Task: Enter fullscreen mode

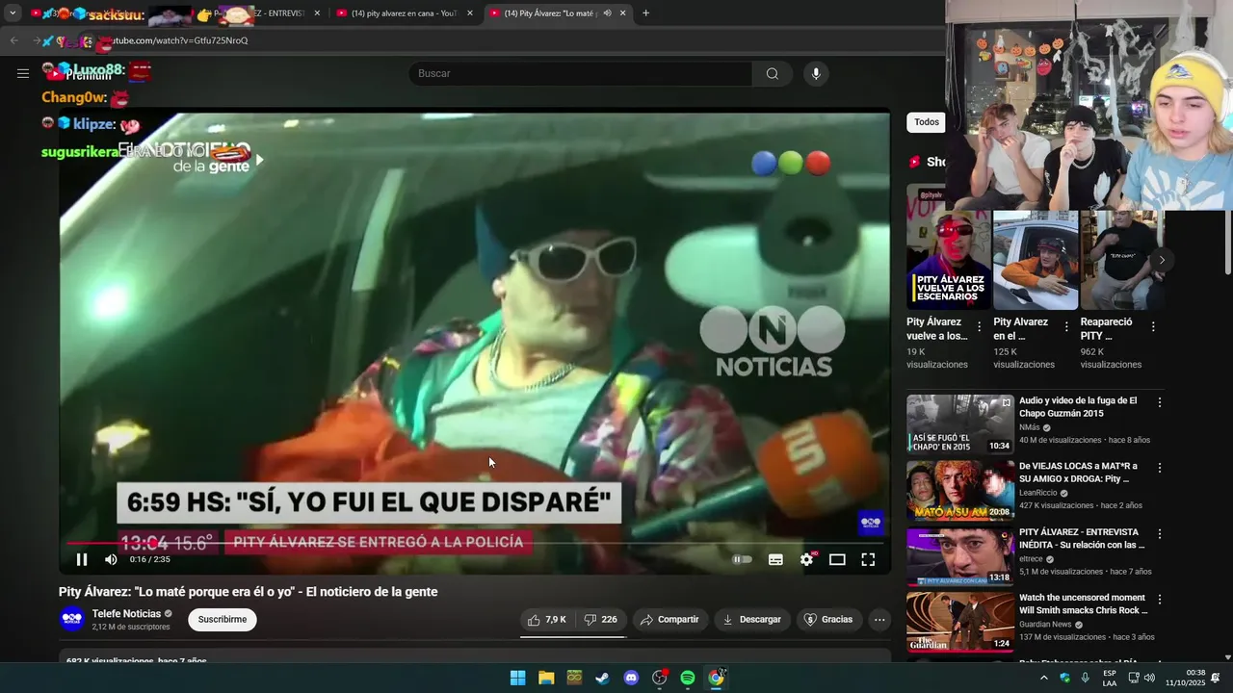Action: [868, 559]
